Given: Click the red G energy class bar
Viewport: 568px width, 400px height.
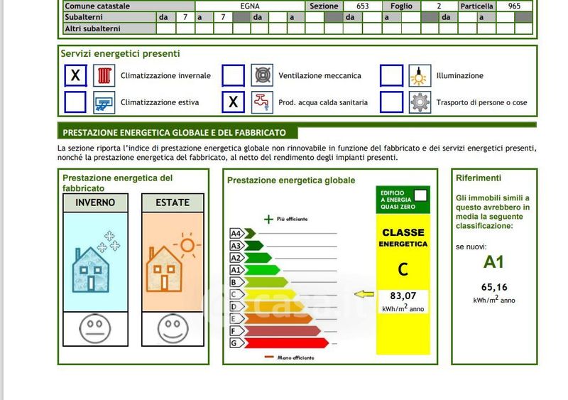Looking at the screenshot, I should [287, 343].
